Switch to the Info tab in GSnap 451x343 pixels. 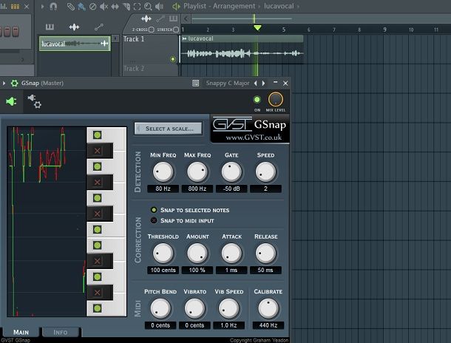click(61, 333)
